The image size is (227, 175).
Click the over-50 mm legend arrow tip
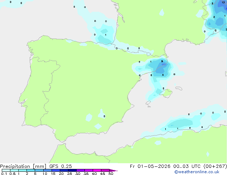click(x=113, y=170)
